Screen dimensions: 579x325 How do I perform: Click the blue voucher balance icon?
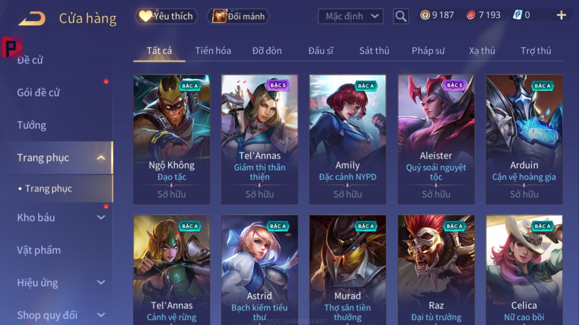(517, 15)
